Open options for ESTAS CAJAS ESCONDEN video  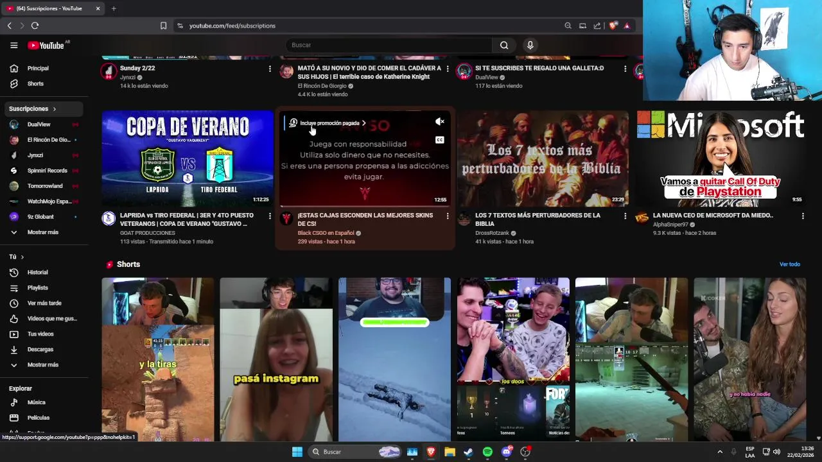pyautogui.click(x=448, y=216)
